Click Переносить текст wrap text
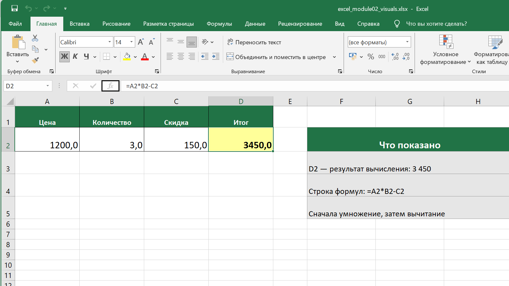 [x=254, y=42]
